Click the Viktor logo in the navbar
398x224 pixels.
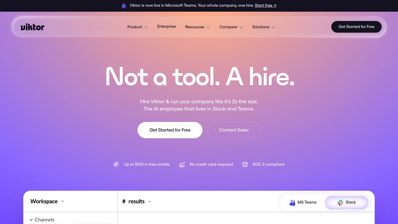click(33, 27)
